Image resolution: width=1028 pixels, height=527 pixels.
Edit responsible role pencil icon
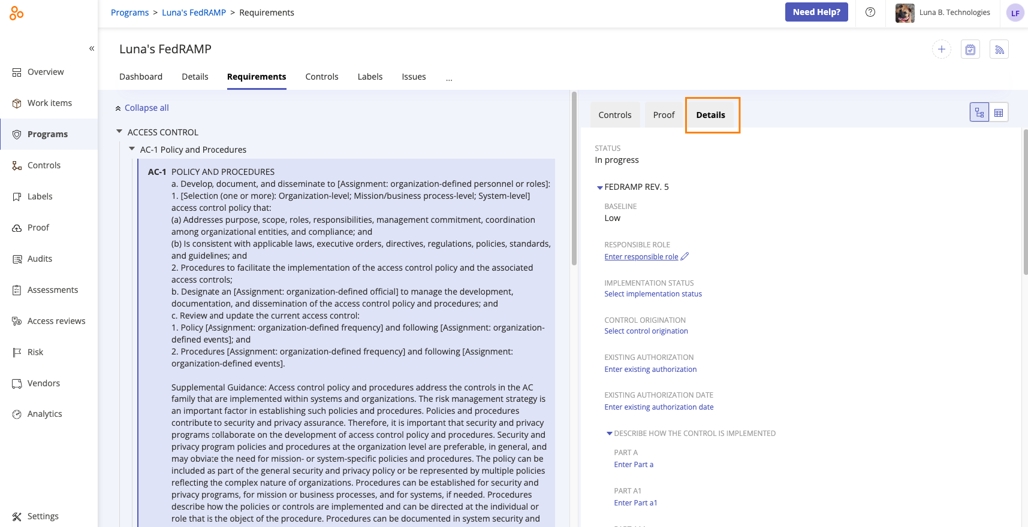[685, 256]
